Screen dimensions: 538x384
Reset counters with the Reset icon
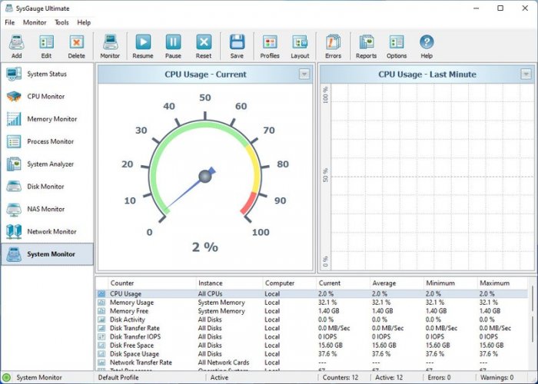[x=204, y=43]
